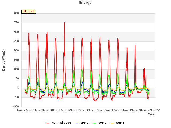Viewport: 171px width, 128px height.
Task: Click the Energy (W/m2) y-axis label
Action: click(3, 60)
